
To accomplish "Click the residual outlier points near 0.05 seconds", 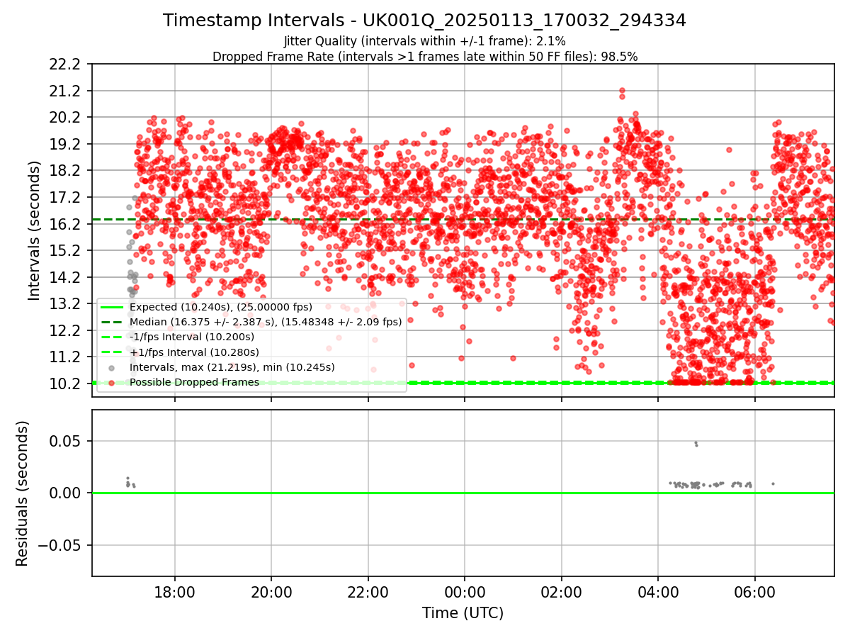I will [x=696, y=444].
